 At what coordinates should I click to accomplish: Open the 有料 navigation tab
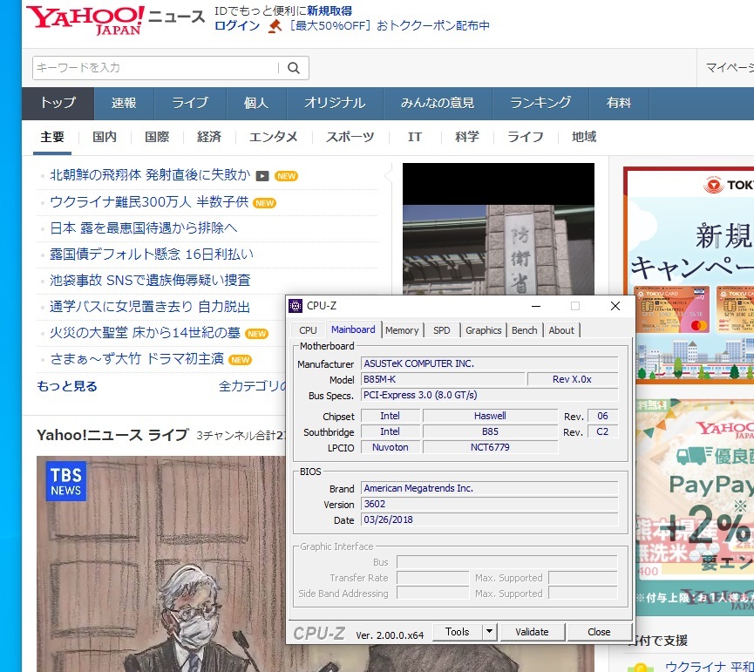click(619, 104)
